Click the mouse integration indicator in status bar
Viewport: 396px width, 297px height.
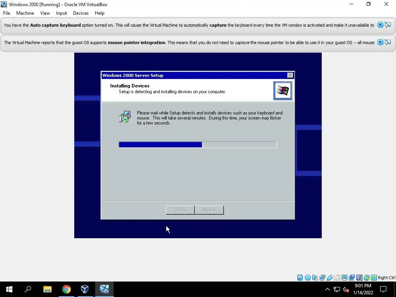coord(367,278)
